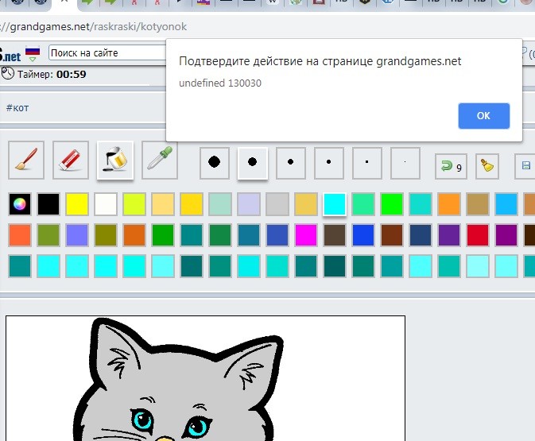535x441 pixels.
Task: Choose the largest brush size dot
Action: point(215,163)
